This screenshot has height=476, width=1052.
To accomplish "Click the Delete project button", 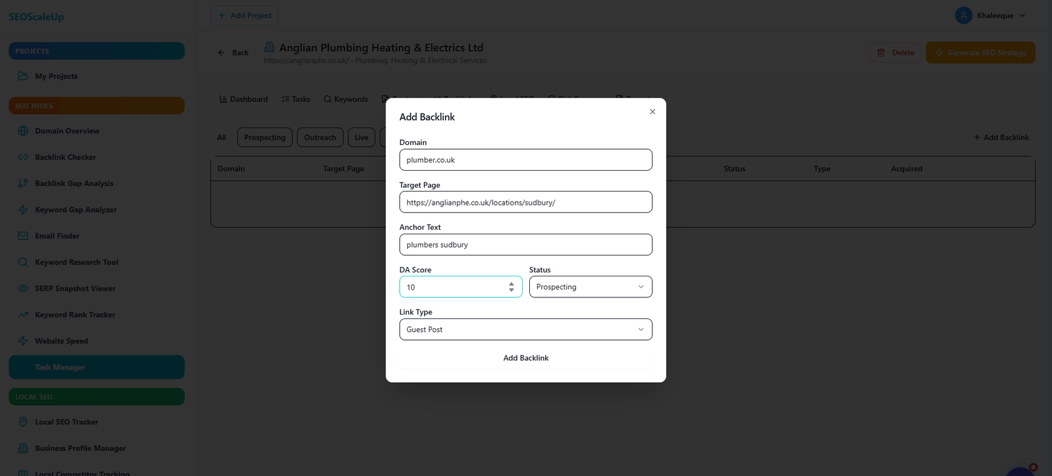I will click(896, 53).
